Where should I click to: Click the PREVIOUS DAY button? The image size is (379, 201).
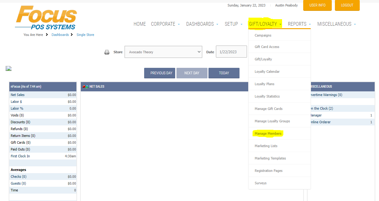pyautogui.click(x=160, y=73)
